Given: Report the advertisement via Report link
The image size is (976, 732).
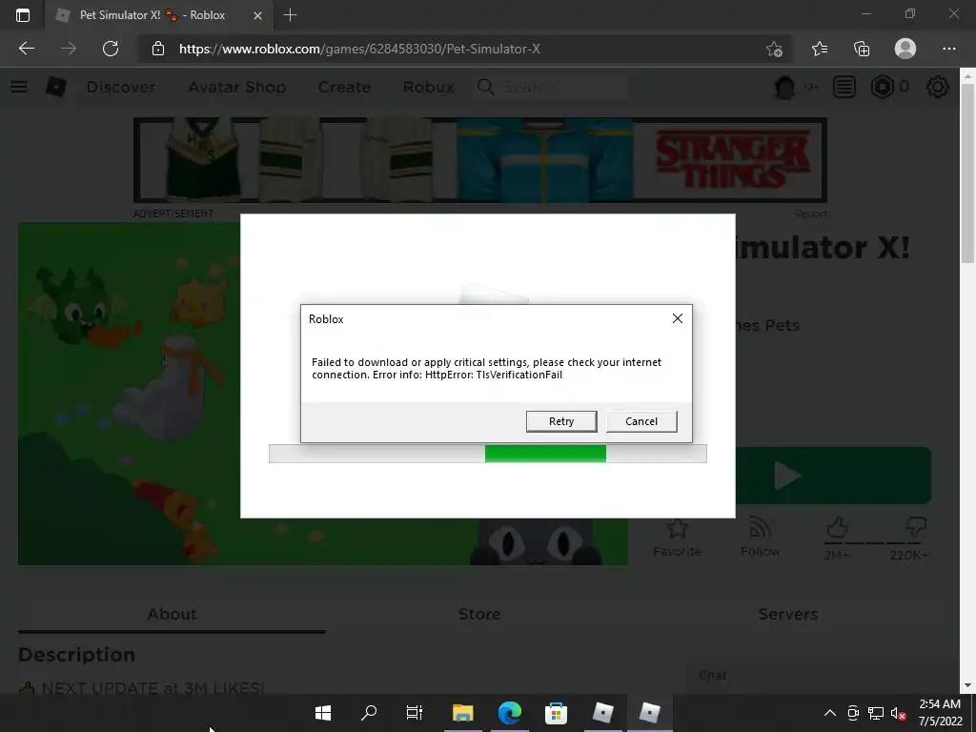Looking at the screenshot, I should pos(810,213).
